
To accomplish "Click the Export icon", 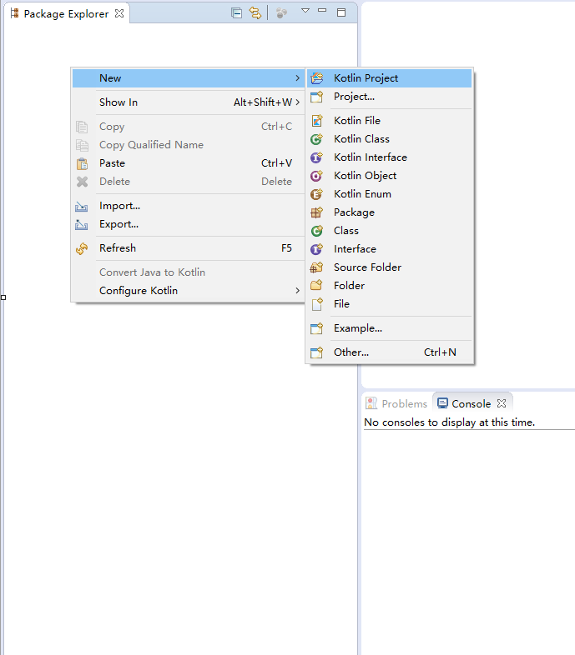I will click(82, 225).
